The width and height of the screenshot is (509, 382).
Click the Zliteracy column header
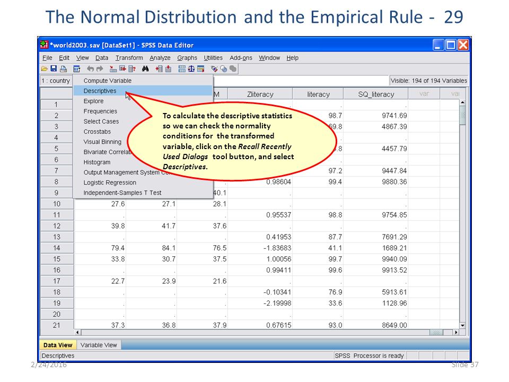tap(260, 94)
